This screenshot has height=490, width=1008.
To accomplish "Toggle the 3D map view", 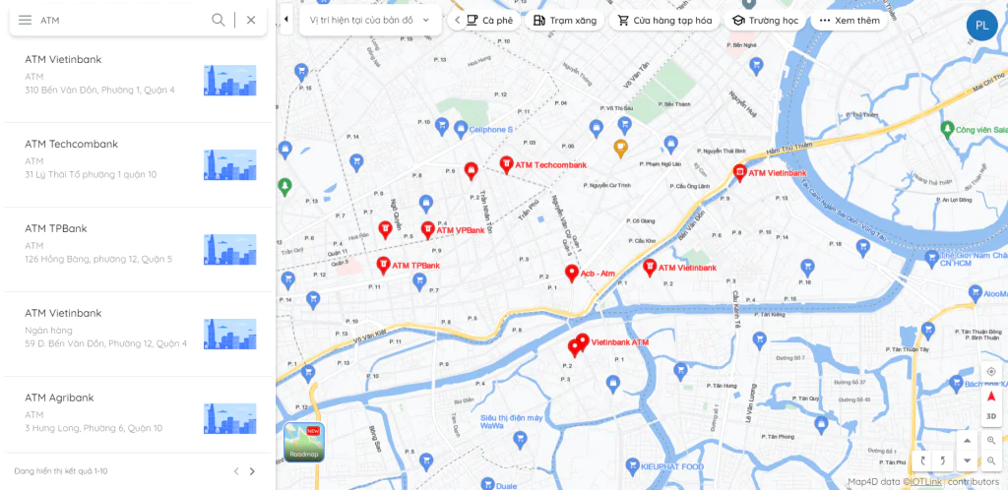I will tap(990, 417).
